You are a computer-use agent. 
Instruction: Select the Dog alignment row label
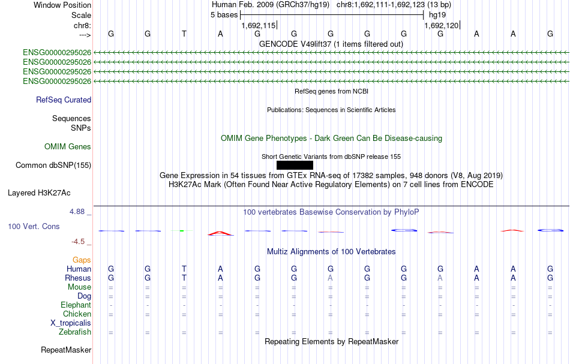click(x=85, y=296)
